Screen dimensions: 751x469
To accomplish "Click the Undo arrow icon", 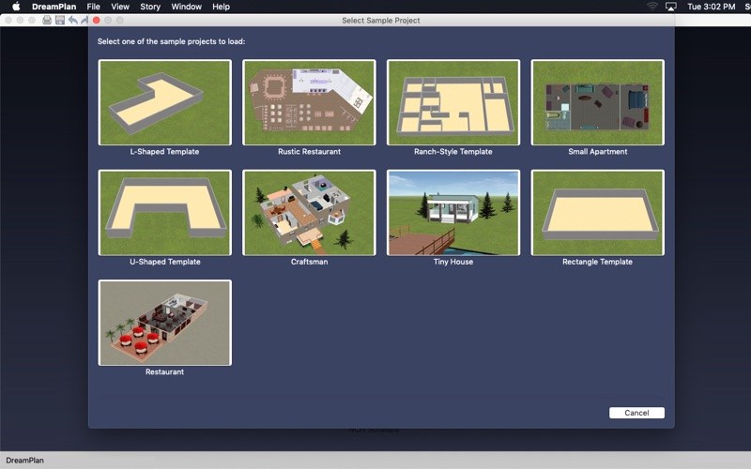I will 72,20.
